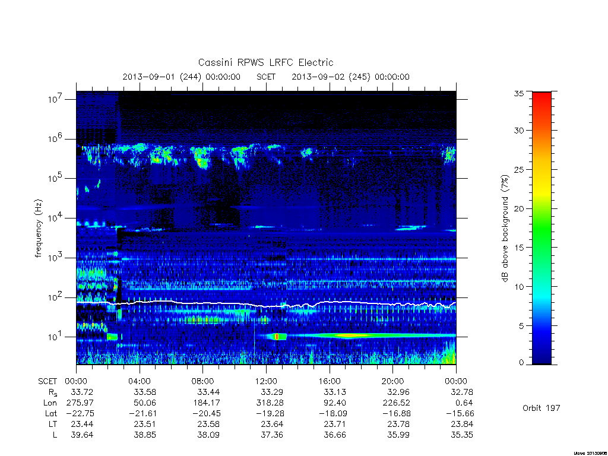Click the colorbar tick label '0'
The width and height of the screenshot is (608, 456).
(x=521, y=363)
